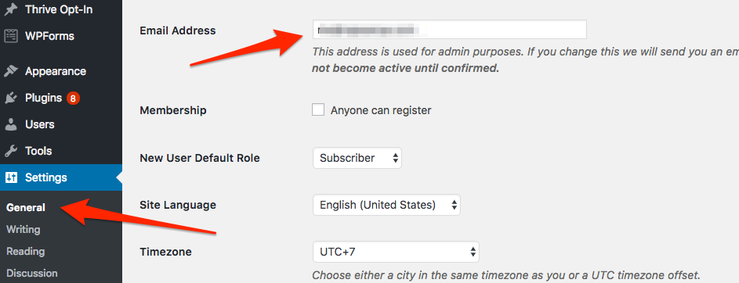Viewport: 739px width, 283px height.
Task: Click the Plugins update badge showing 8
Action: pos(73,99)
